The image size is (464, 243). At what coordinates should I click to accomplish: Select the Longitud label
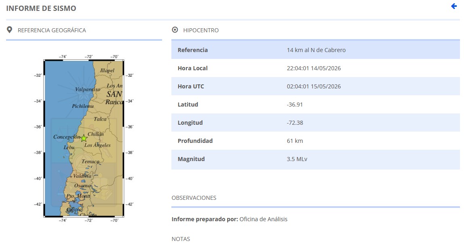(190, 123)
